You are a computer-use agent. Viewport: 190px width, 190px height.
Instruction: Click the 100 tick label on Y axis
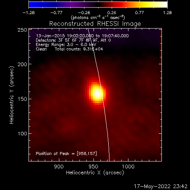point(22,134)
